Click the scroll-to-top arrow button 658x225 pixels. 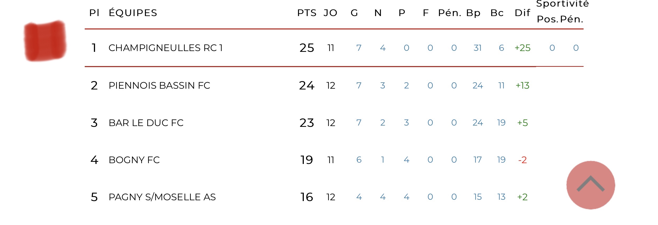click(590, 185)
